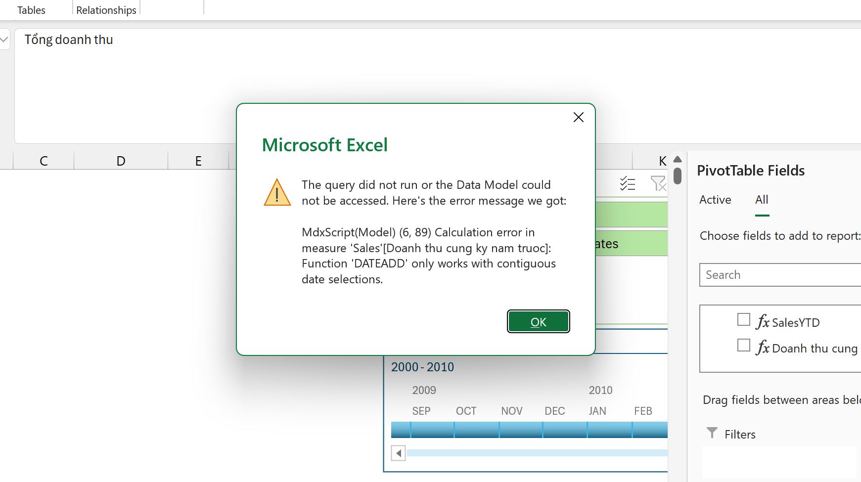Click the DATEADD error message text
861x482 pixels.
pyautogui.click(x=429, y=256)
